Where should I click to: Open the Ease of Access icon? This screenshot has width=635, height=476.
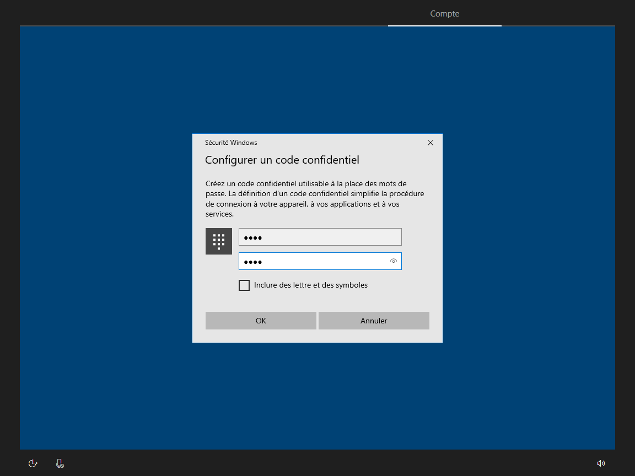coord(33,463)
